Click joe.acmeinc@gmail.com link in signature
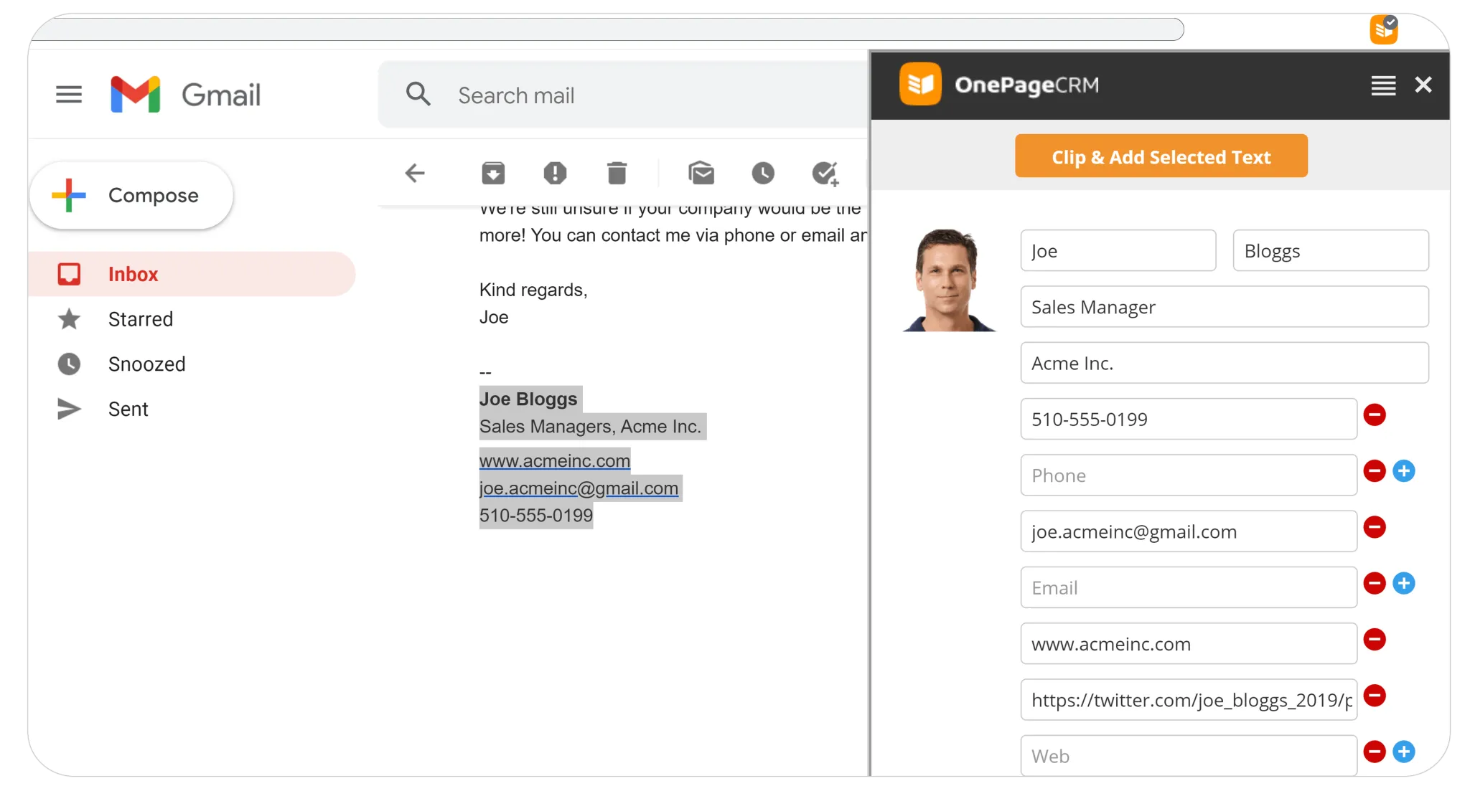This screenshot has height=786, width=1470. click(x=579, y=488)
